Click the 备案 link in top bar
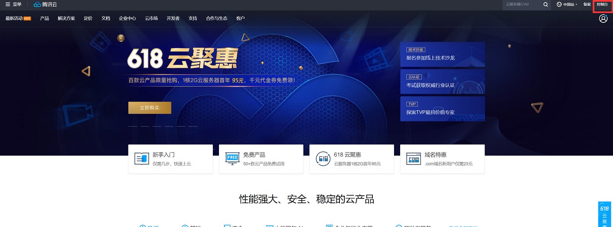613x227 pixels. [x=587, y=4]
